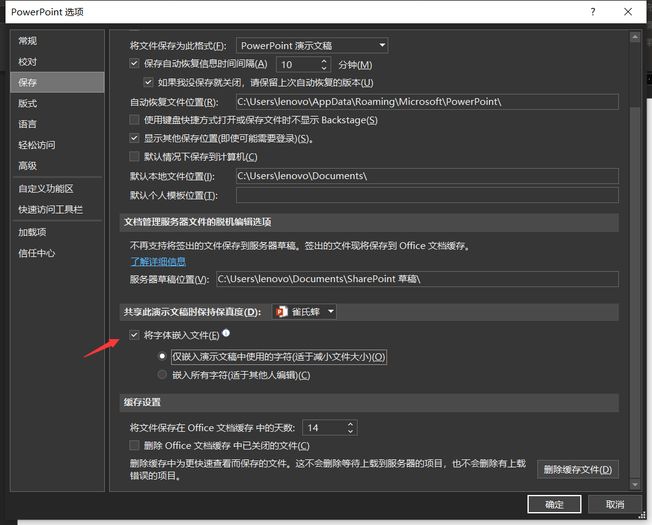Viewport: 652px width, 525px height.
Task: Click the PowerPoint file icon in fidelity dropdown
Action: pyautogui.click(x=282, y=312)
